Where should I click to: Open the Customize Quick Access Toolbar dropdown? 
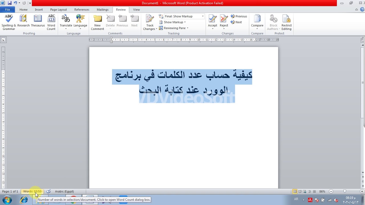tap(30, 3)
